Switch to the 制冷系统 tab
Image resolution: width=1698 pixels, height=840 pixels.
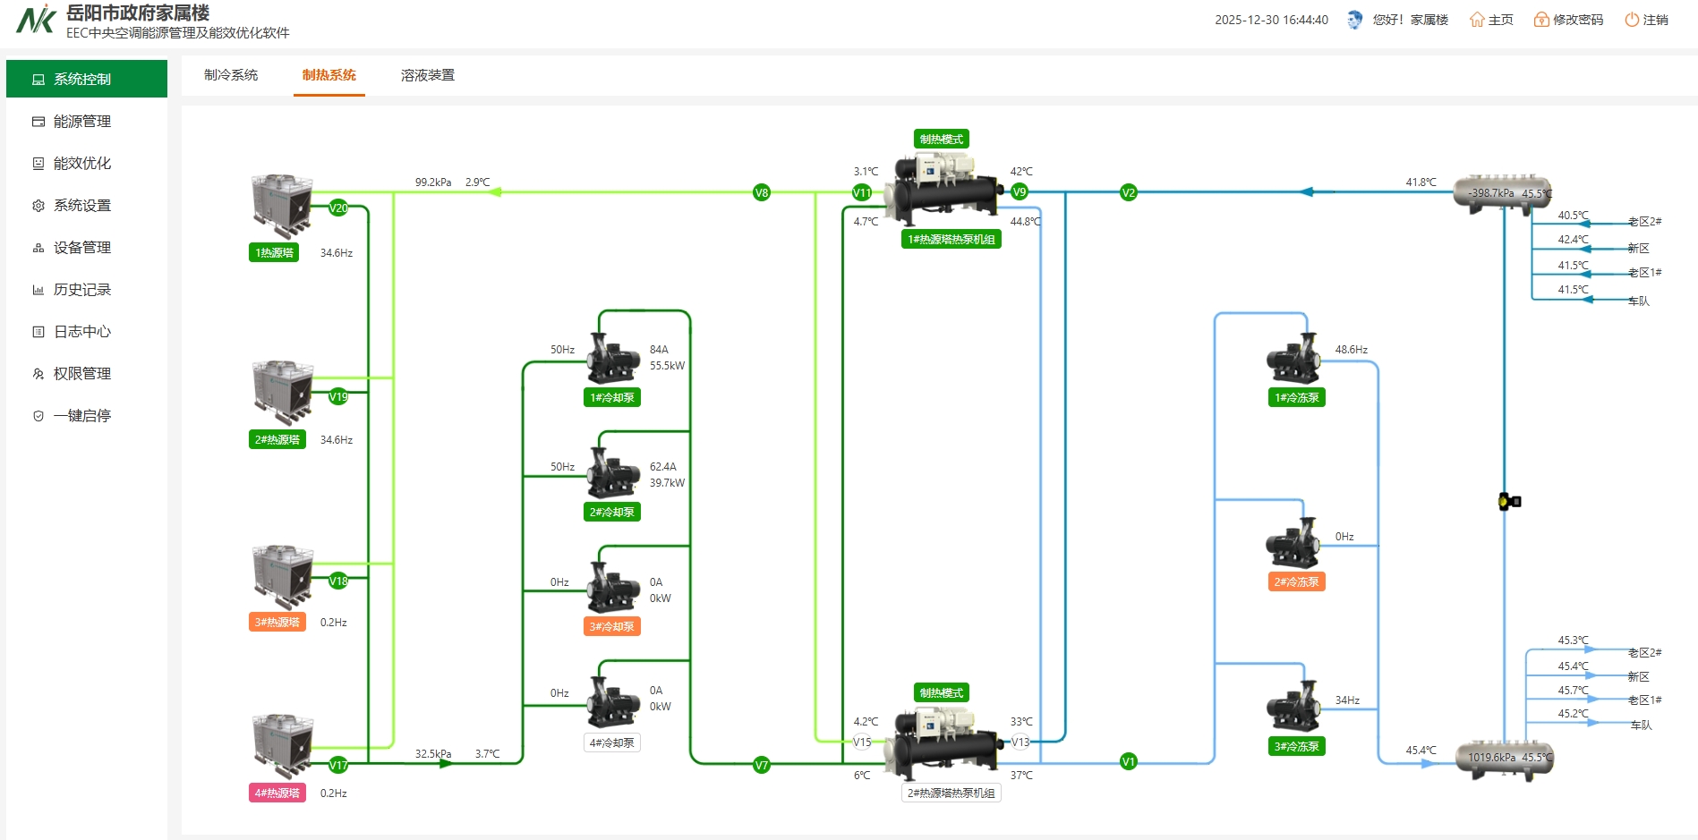pos(231,75)
